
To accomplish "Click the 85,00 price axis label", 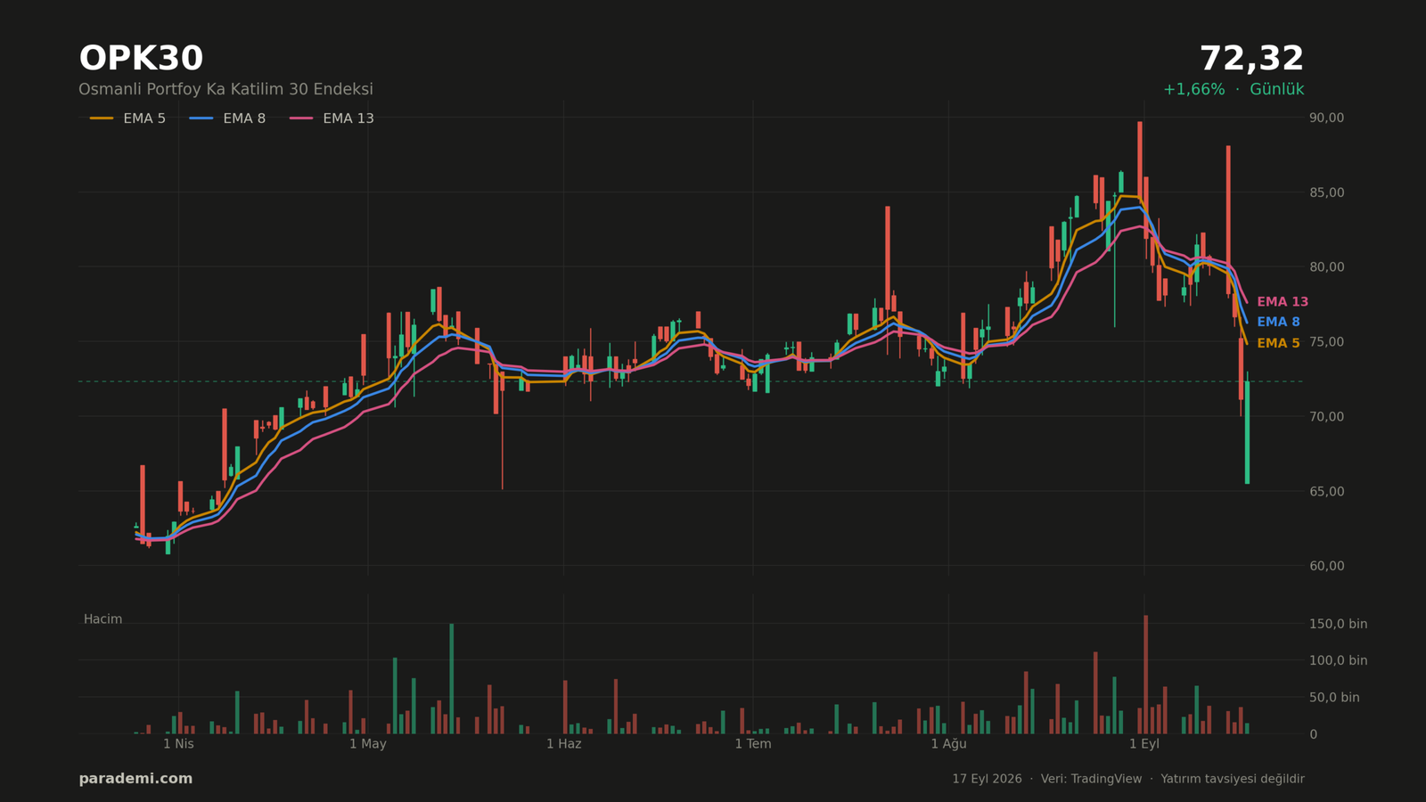I will pos(1326,192).
